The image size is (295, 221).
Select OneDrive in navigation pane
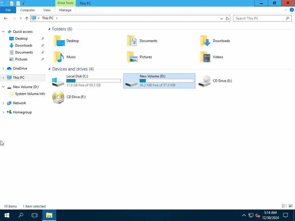(x=20, y=68)
